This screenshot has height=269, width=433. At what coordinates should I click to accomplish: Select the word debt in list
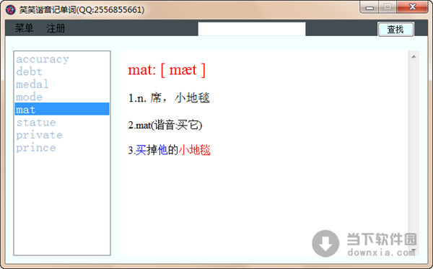tap(62, 71)
